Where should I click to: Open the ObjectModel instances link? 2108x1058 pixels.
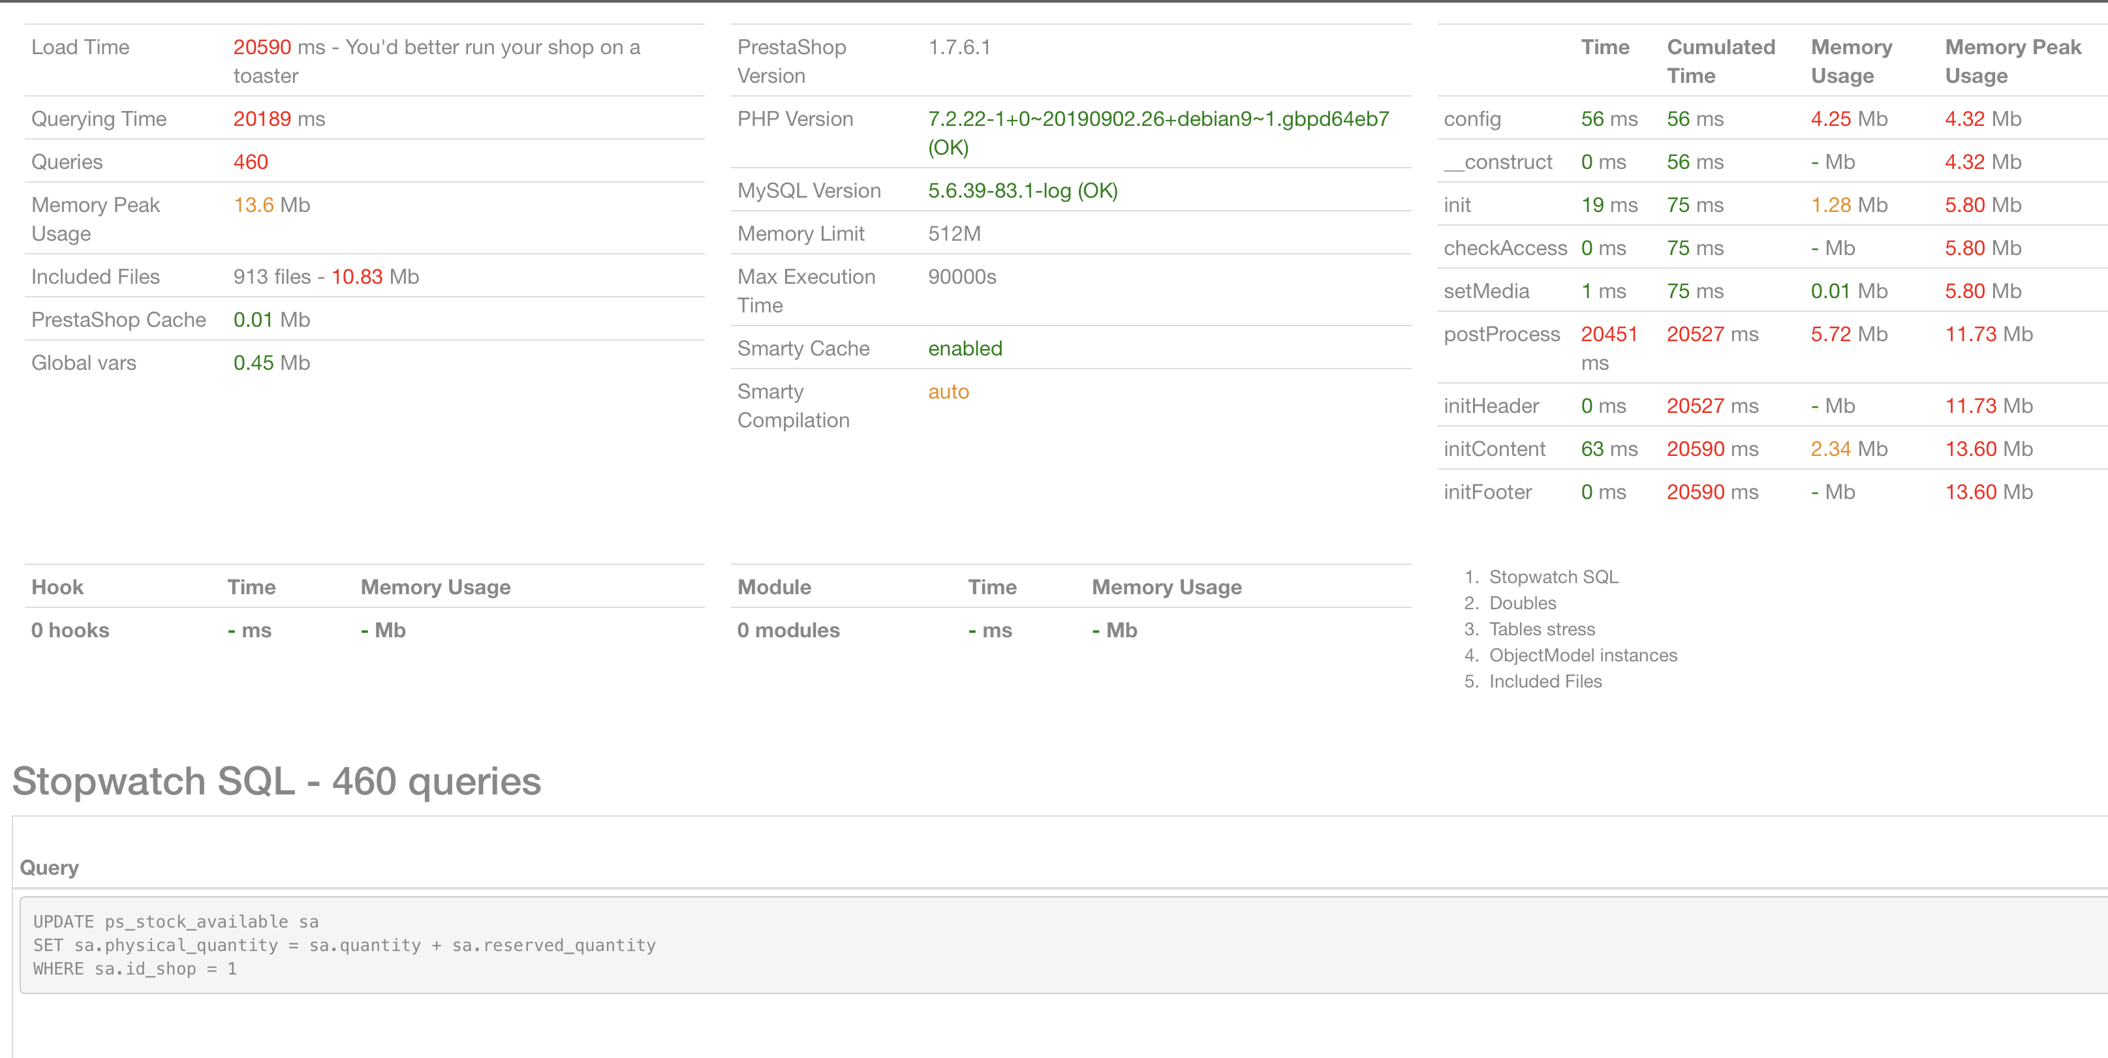click(x=1582, y=655)
